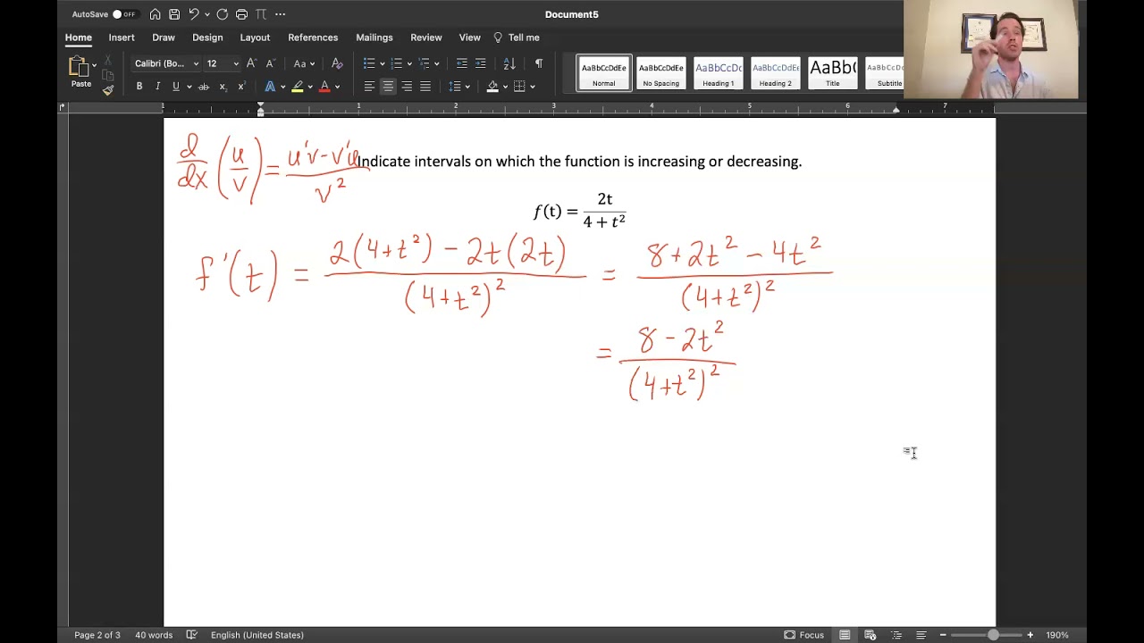Redo with the circular arrow icon
1144x643 pixels.
[222, 14]
